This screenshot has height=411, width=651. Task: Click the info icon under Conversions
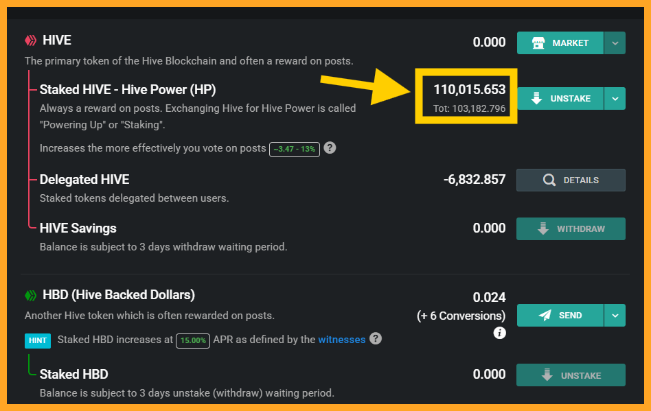point(499,333)
